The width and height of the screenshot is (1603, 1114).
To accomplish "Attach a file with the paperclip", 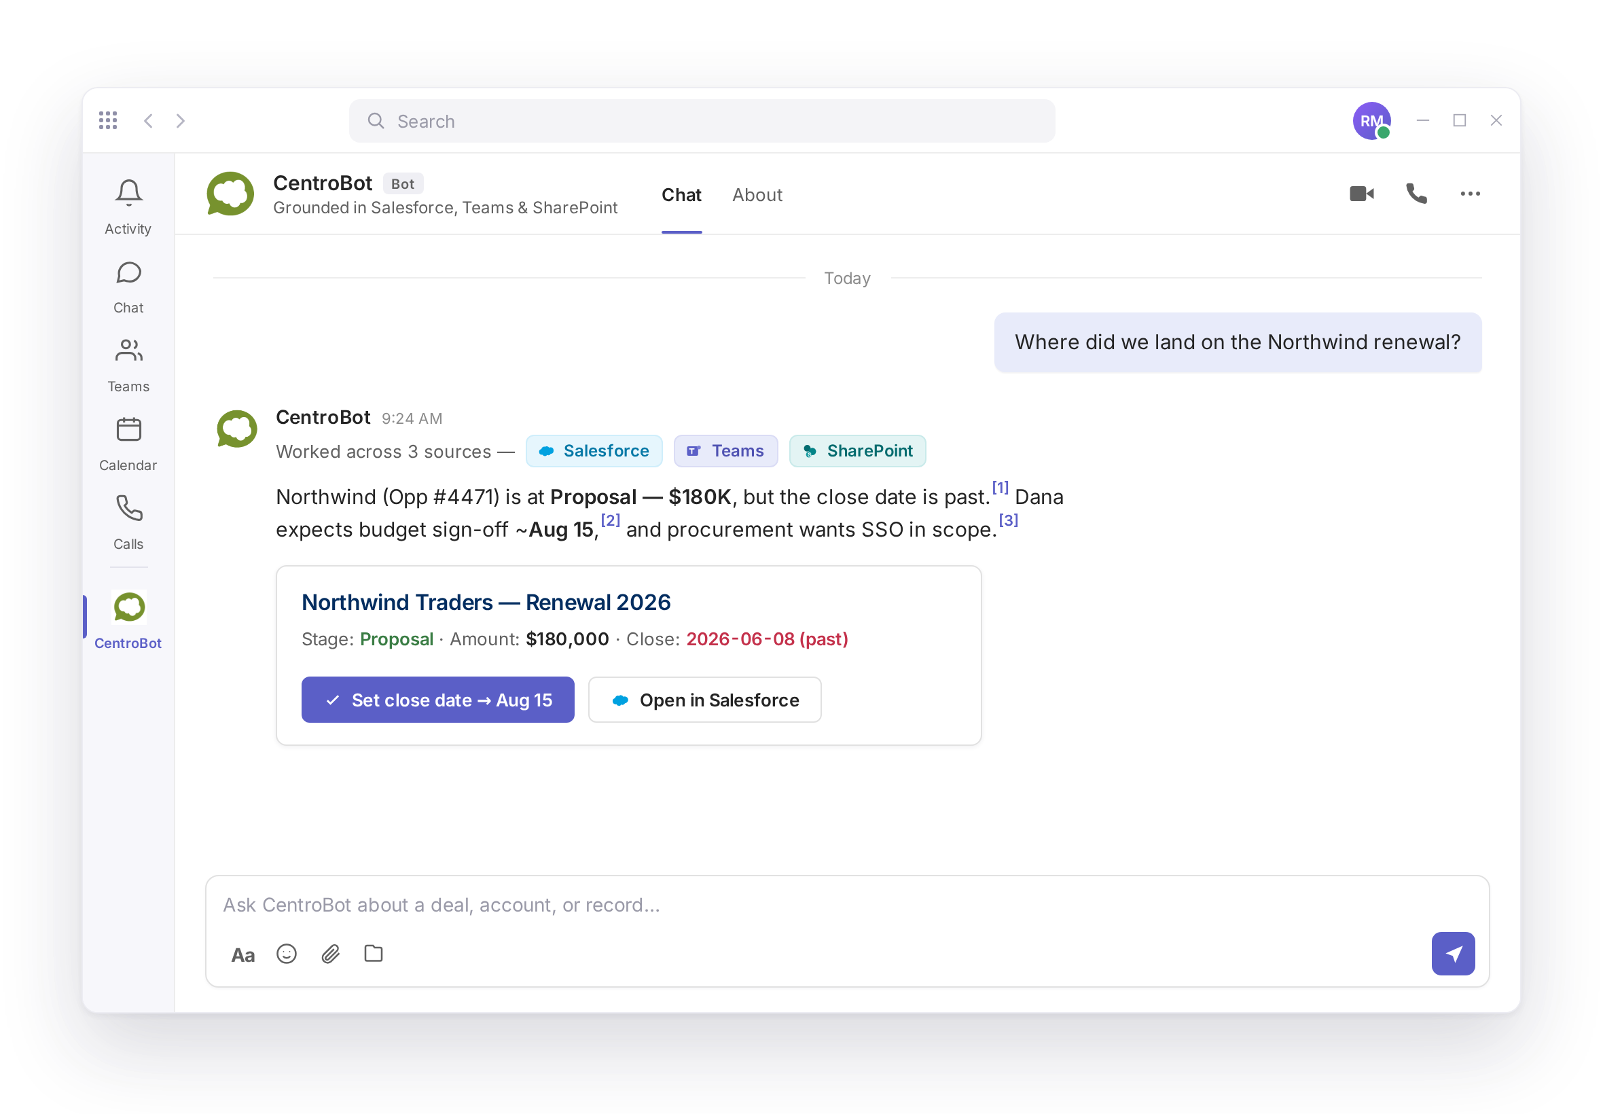I will [330, 954].
